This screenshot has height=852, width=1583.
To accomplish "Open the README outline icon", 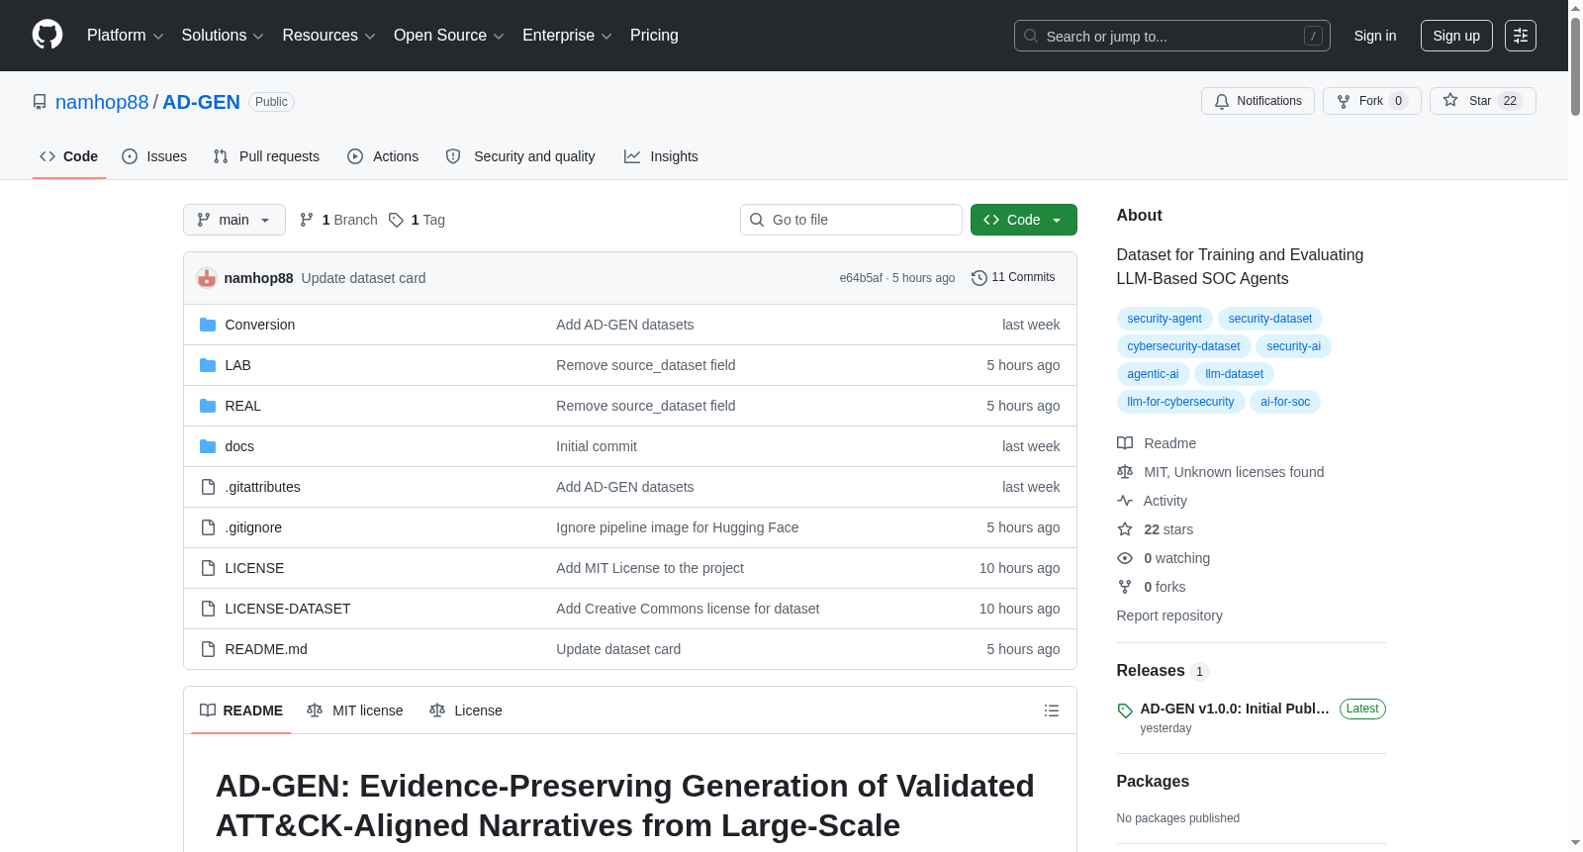I will (x=1052, y=710).
